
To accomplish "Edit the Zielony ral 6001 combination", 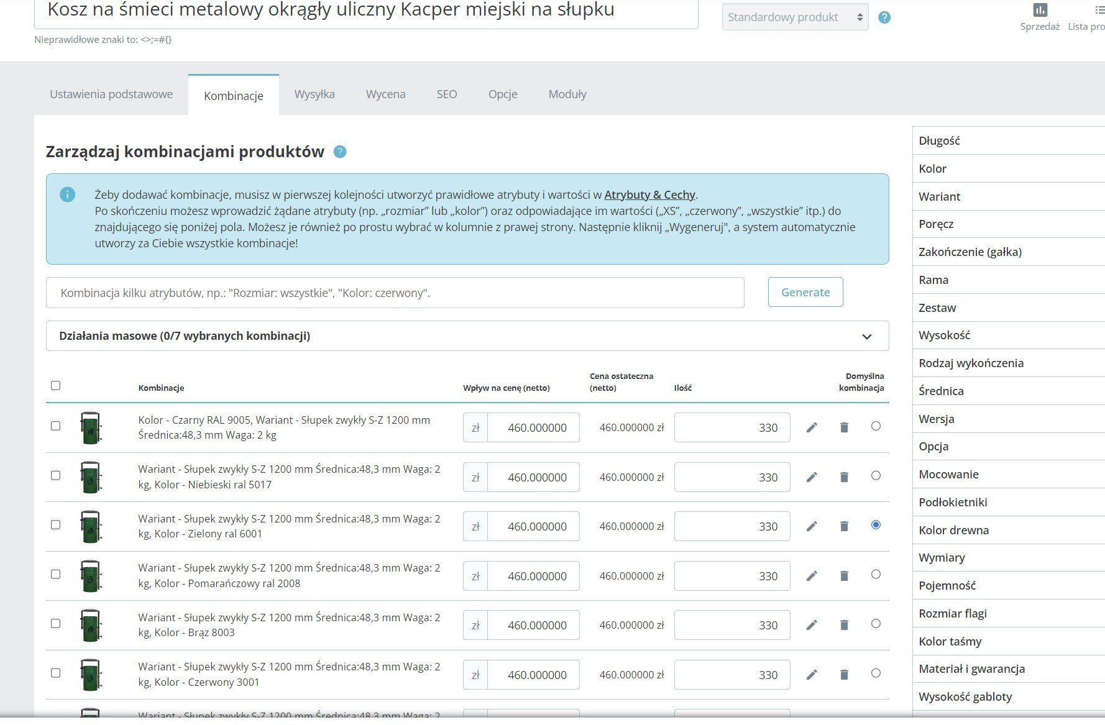I will coord(812,526).
